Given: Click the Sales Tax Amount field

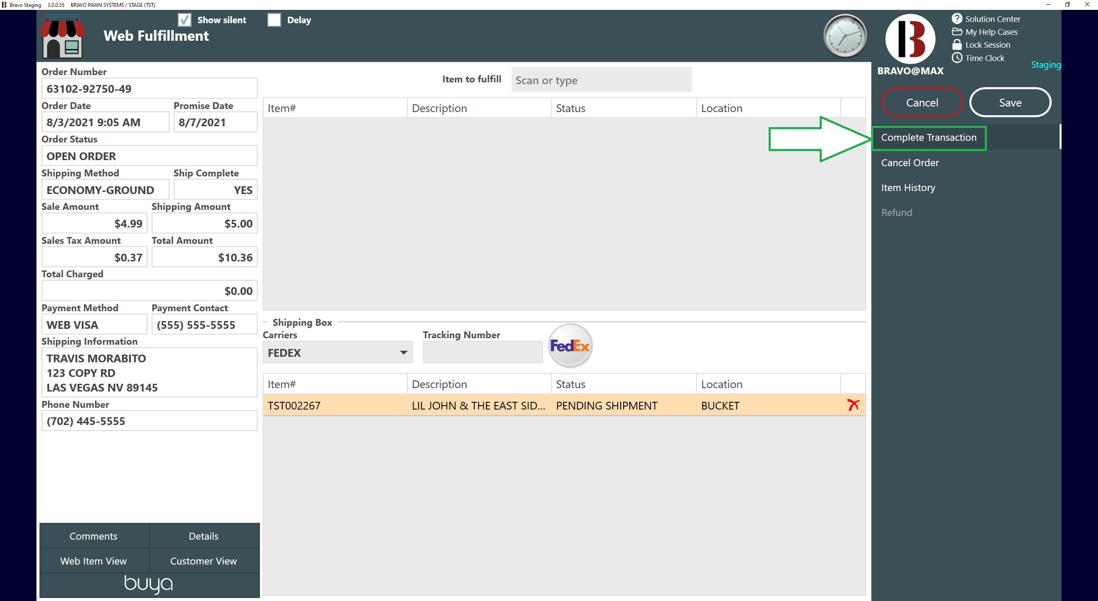Looking at the screenshot, I should point(94,257).
